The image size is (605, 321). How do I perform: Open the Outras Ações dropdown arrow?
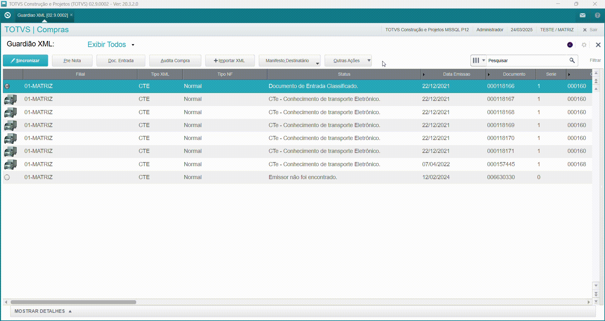tap(369, 60)
